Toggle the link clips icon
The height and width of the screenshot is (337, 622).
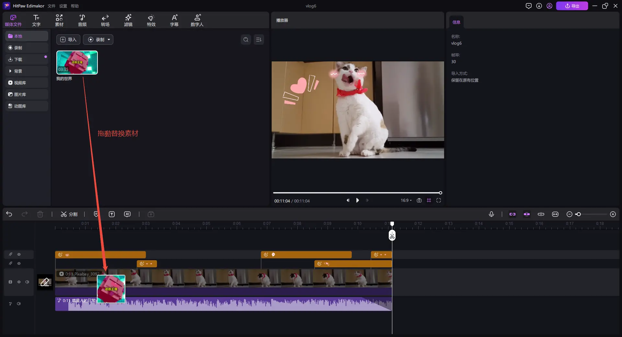pyautogui.click(x=513, y=214)
